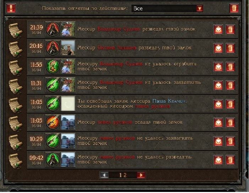249x193 pixels.
Task: Delete all reports with the top trash icon
Action: click(x=234, y=8)
